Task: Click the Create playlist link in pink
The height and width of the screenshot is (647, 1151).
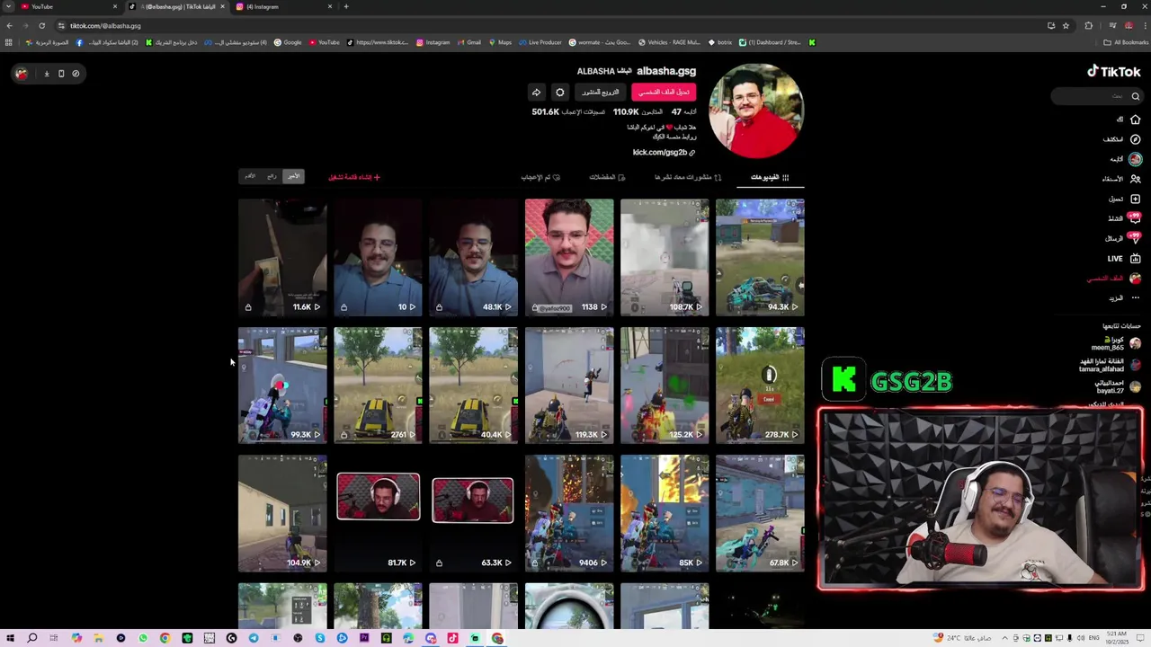Action: point(353,177)
